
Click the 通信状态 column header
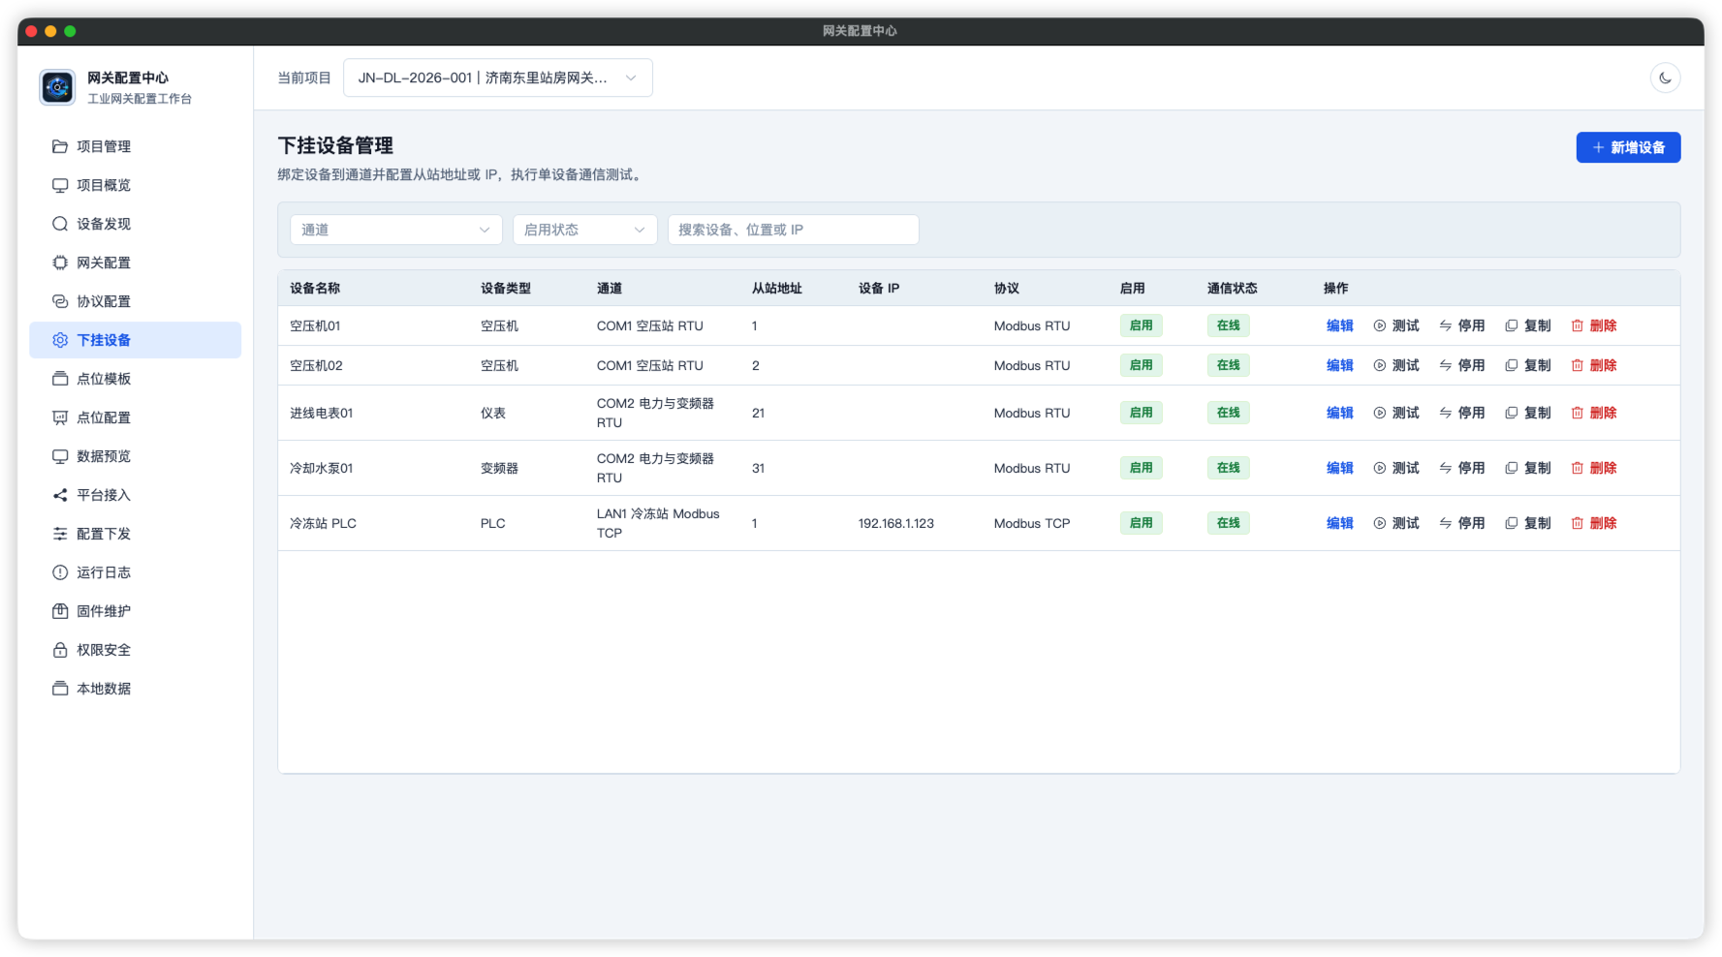[1232, 288]
